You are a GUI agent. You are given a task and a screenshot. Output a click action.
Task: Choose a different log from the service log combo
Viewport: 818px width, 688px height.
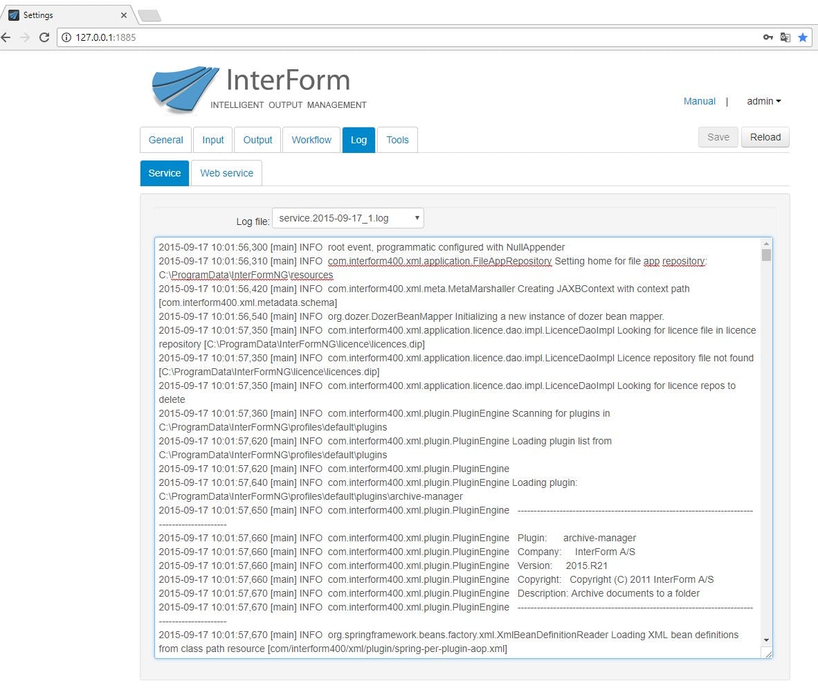[x=347, y=217]
